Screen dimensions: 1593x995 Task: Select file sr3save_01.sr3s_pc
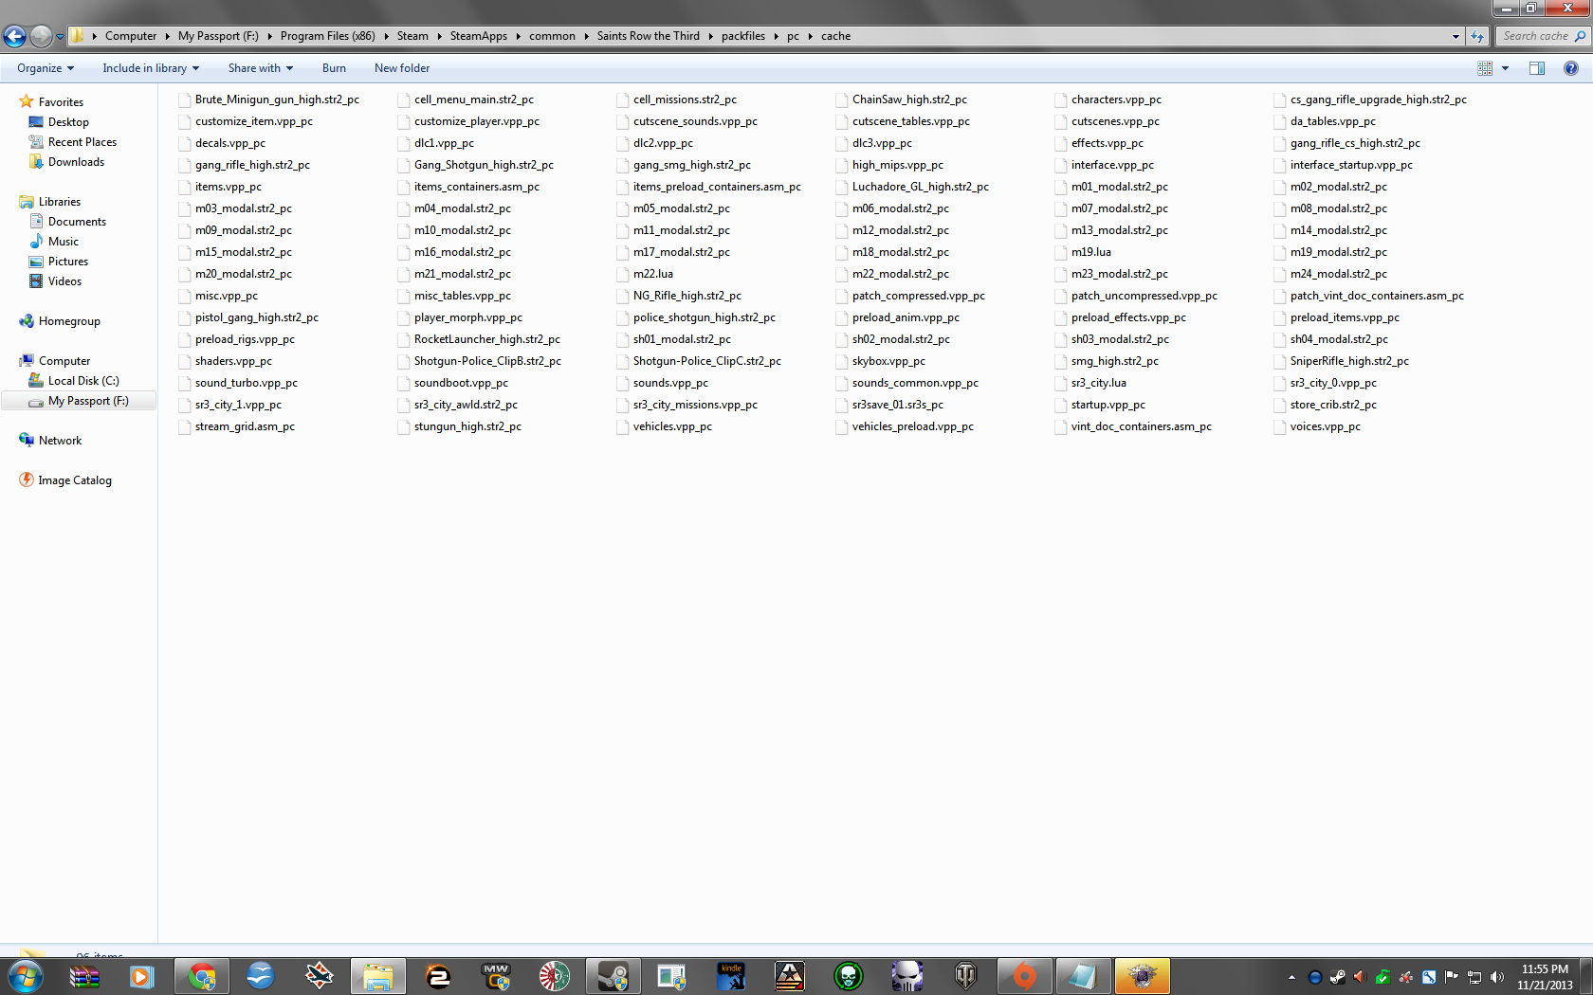[x=898, y=405]
